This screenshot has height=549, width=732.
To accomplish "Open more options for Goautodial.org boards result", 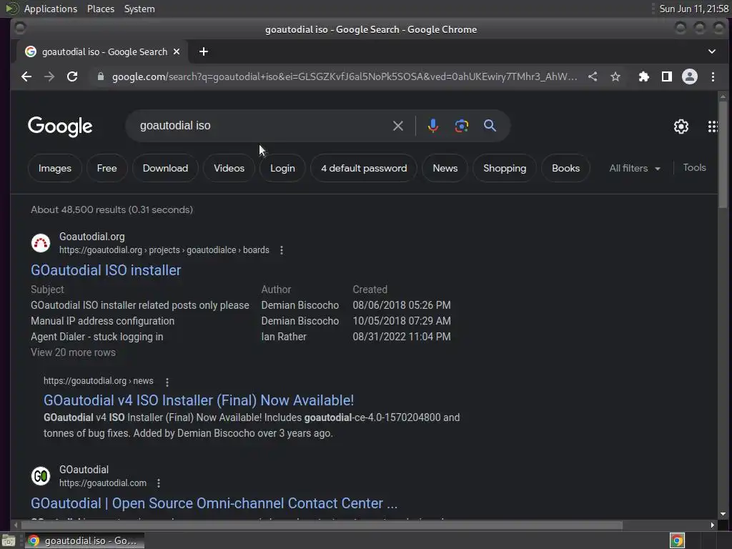I will point(282,250).
